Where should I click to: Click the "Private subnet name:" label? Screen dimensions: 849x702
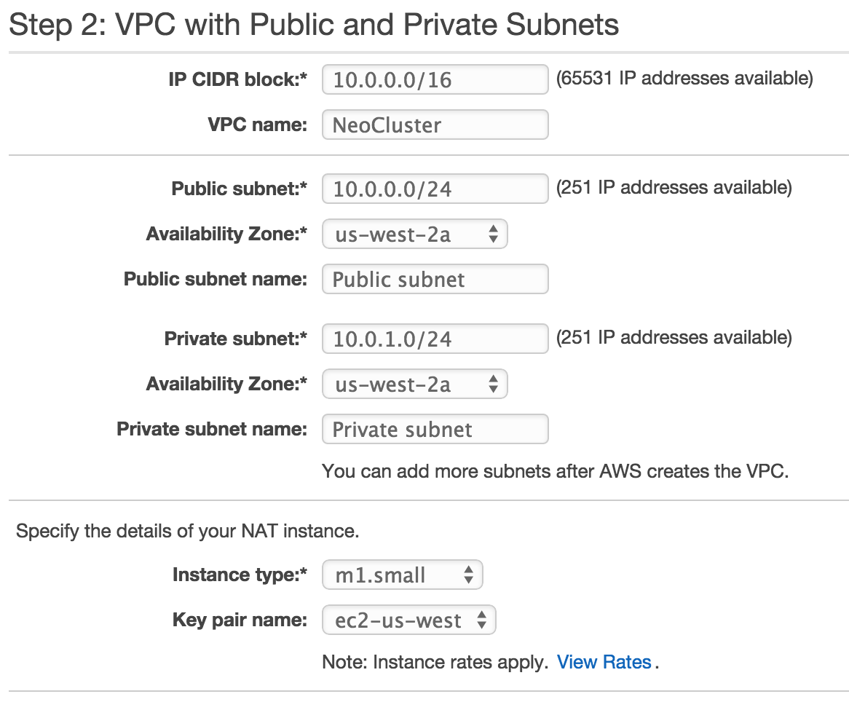pos(212,429)
